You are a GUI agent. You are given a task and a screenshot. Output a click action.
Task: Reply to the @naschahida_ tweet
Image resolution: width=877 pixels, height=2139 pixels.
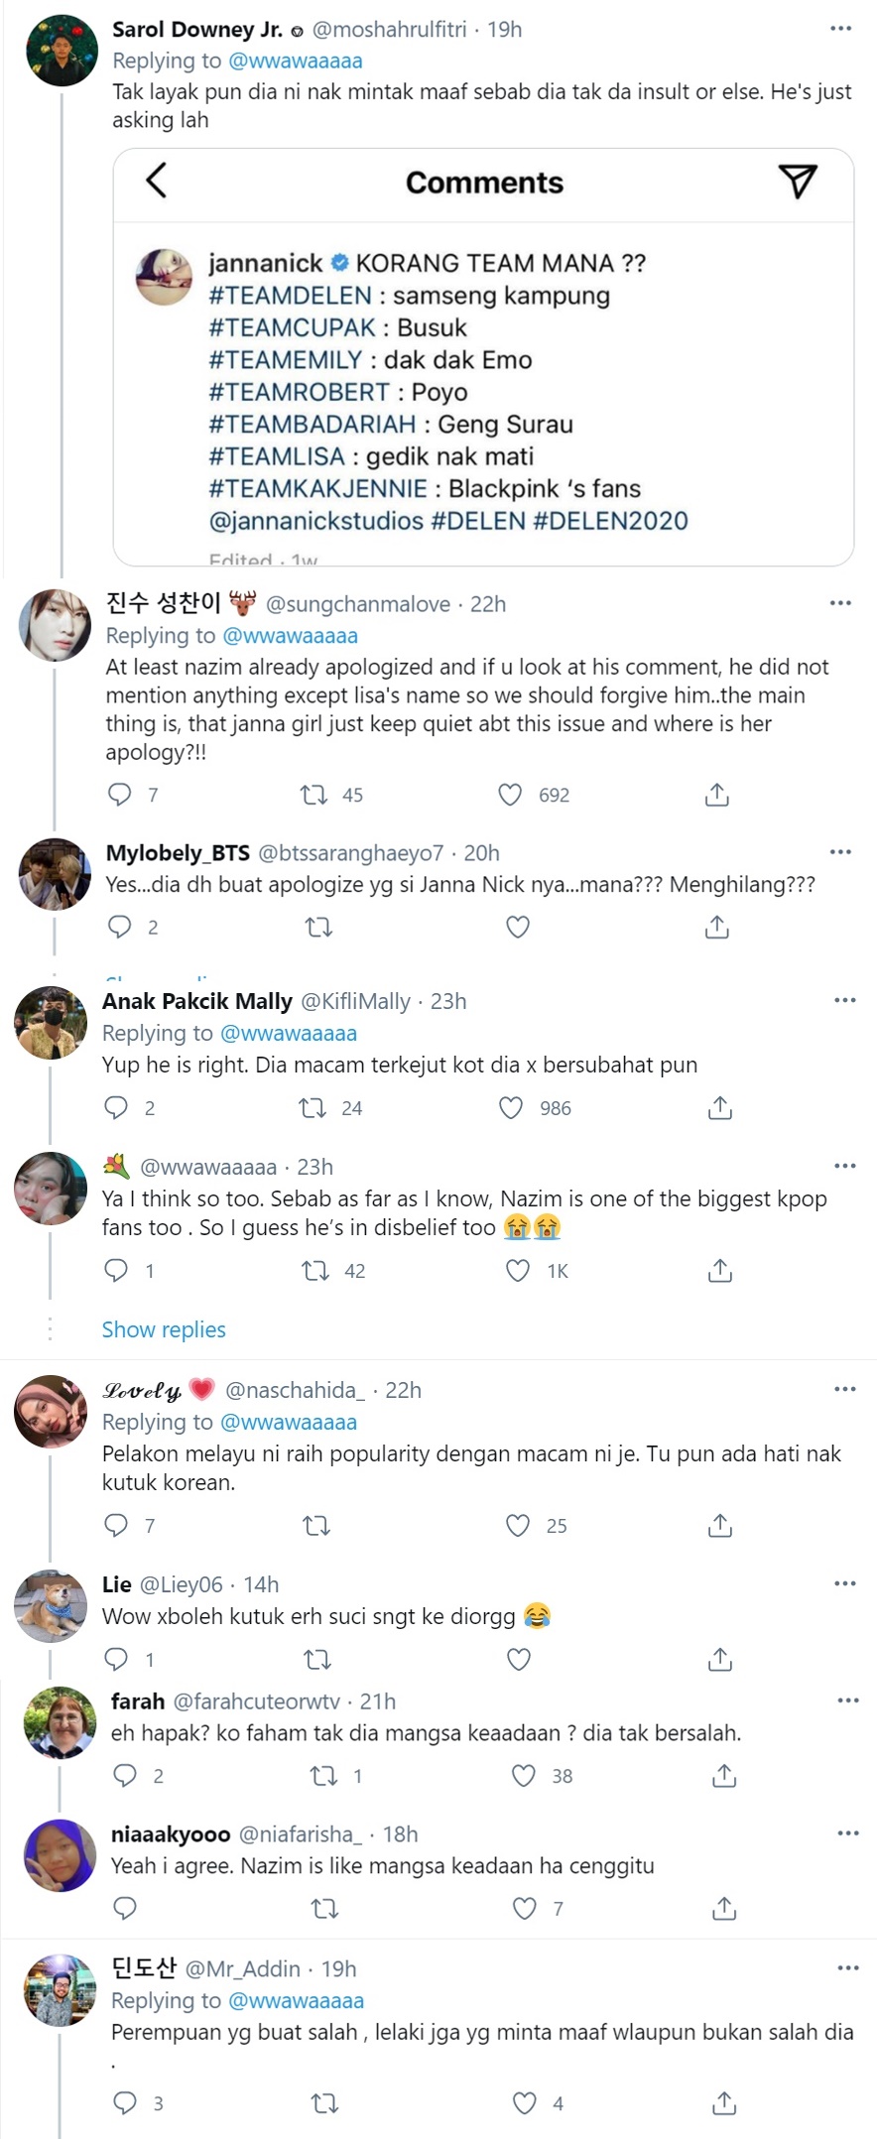[117, 1525]
